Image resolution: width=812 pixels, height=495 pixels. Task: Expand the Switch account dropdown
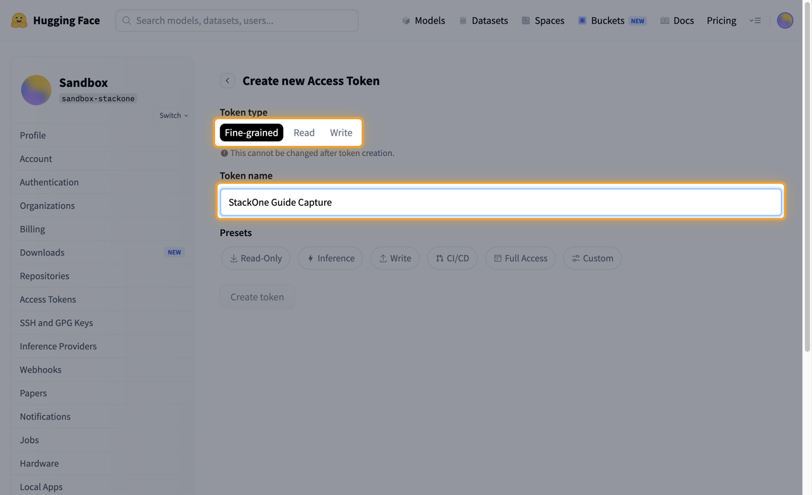[x=174, y=115]
